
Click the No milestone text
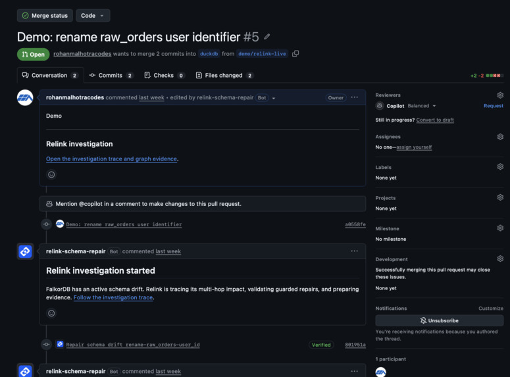(x=391, y=239)
